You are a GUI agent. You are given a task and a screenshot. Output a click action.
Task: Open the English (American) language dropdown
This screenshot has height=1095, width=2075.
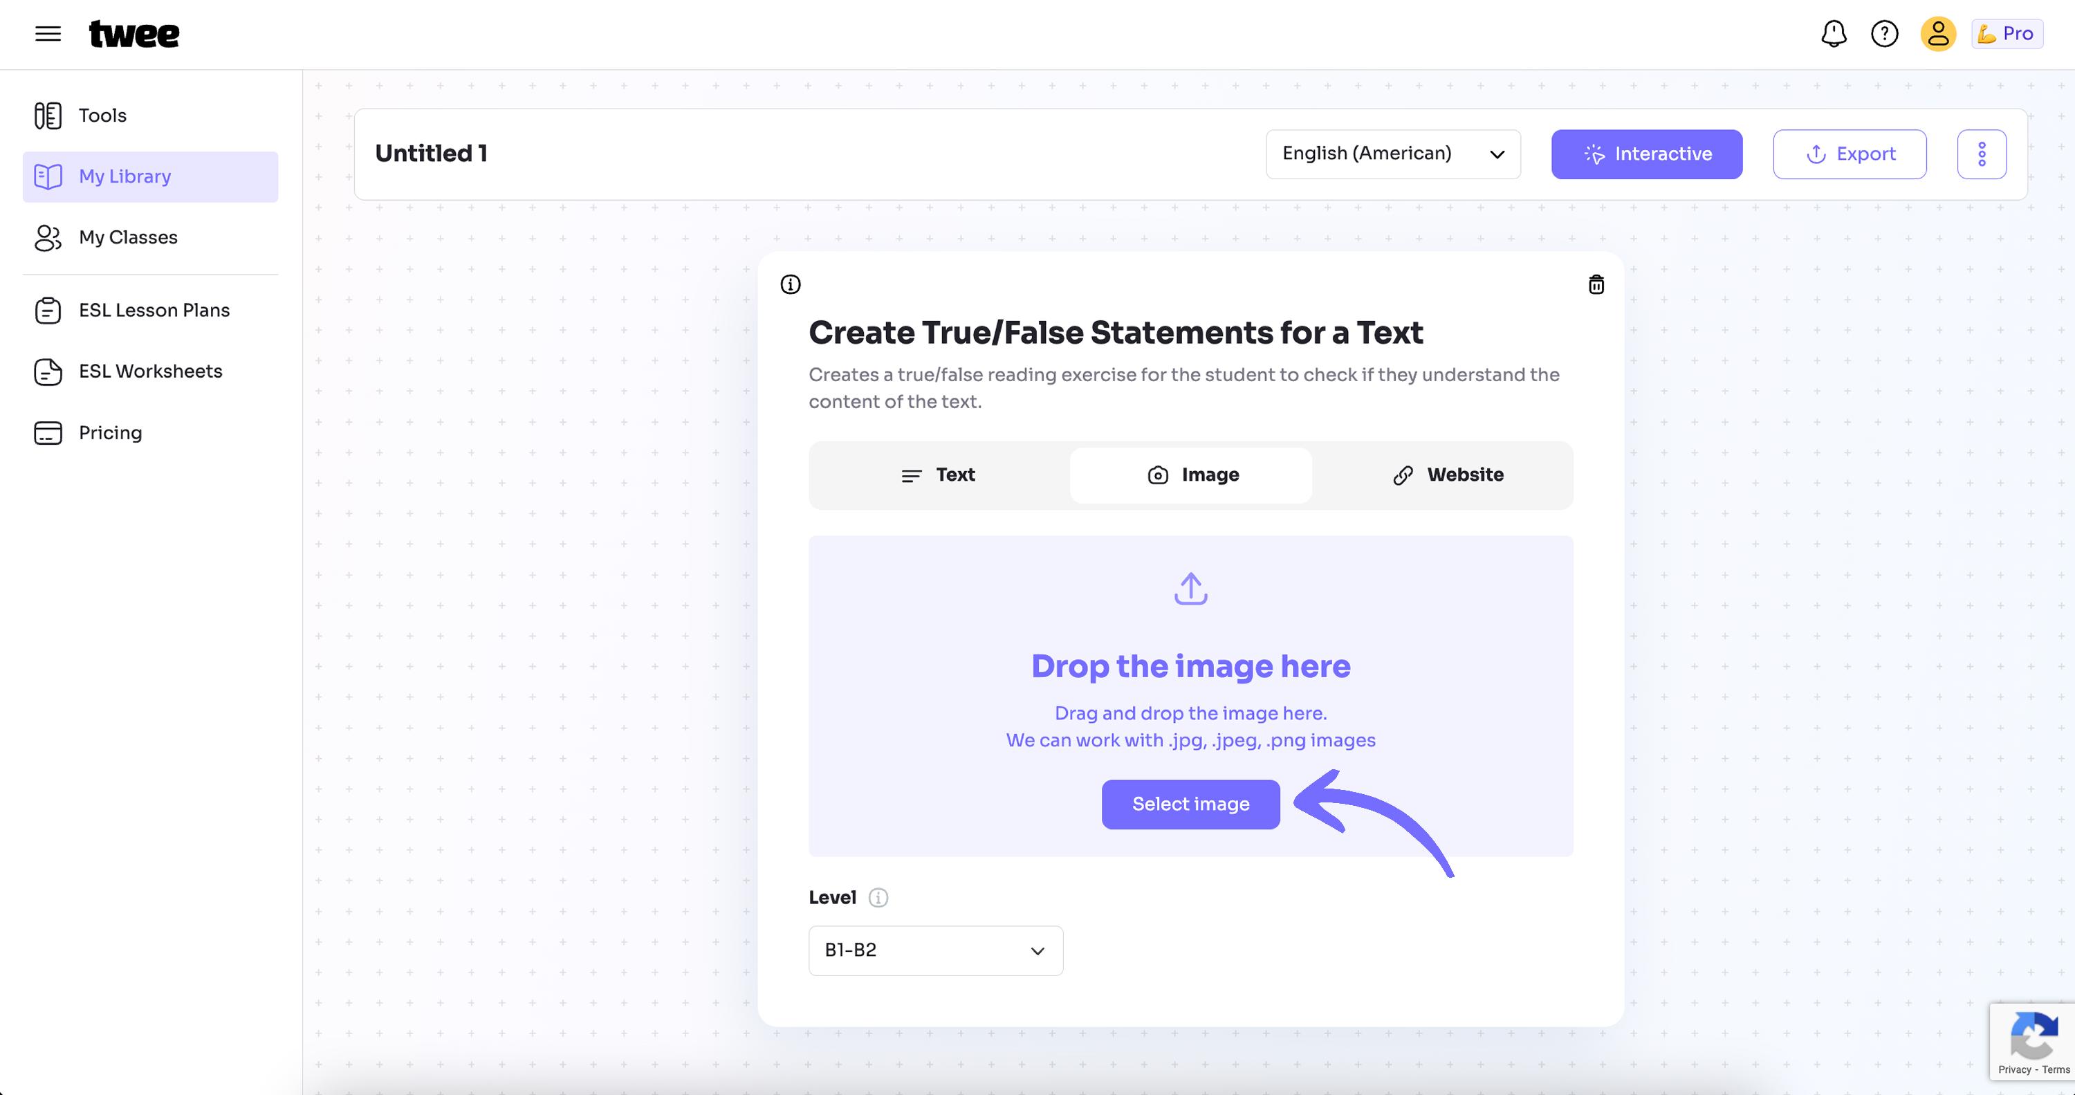click(1394, 154)
